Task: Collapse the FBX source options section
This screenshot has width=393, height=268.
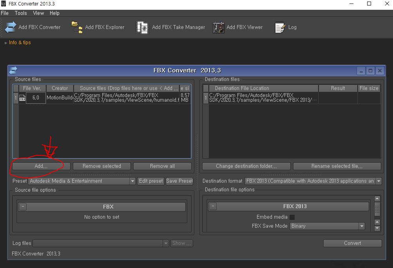Action: [x=23, y=207]
